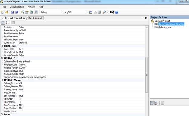Toggle Categorized view in lower Explorer grid

tap(152, 103)
